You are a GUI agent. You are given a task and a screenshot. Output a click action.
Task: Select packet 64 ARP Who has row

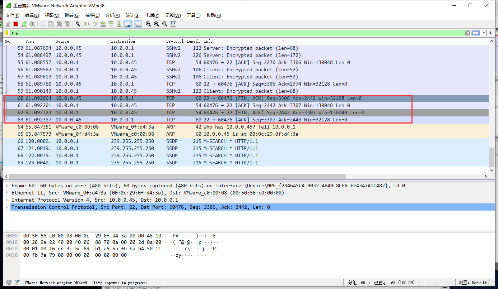[x=246, y=127]
